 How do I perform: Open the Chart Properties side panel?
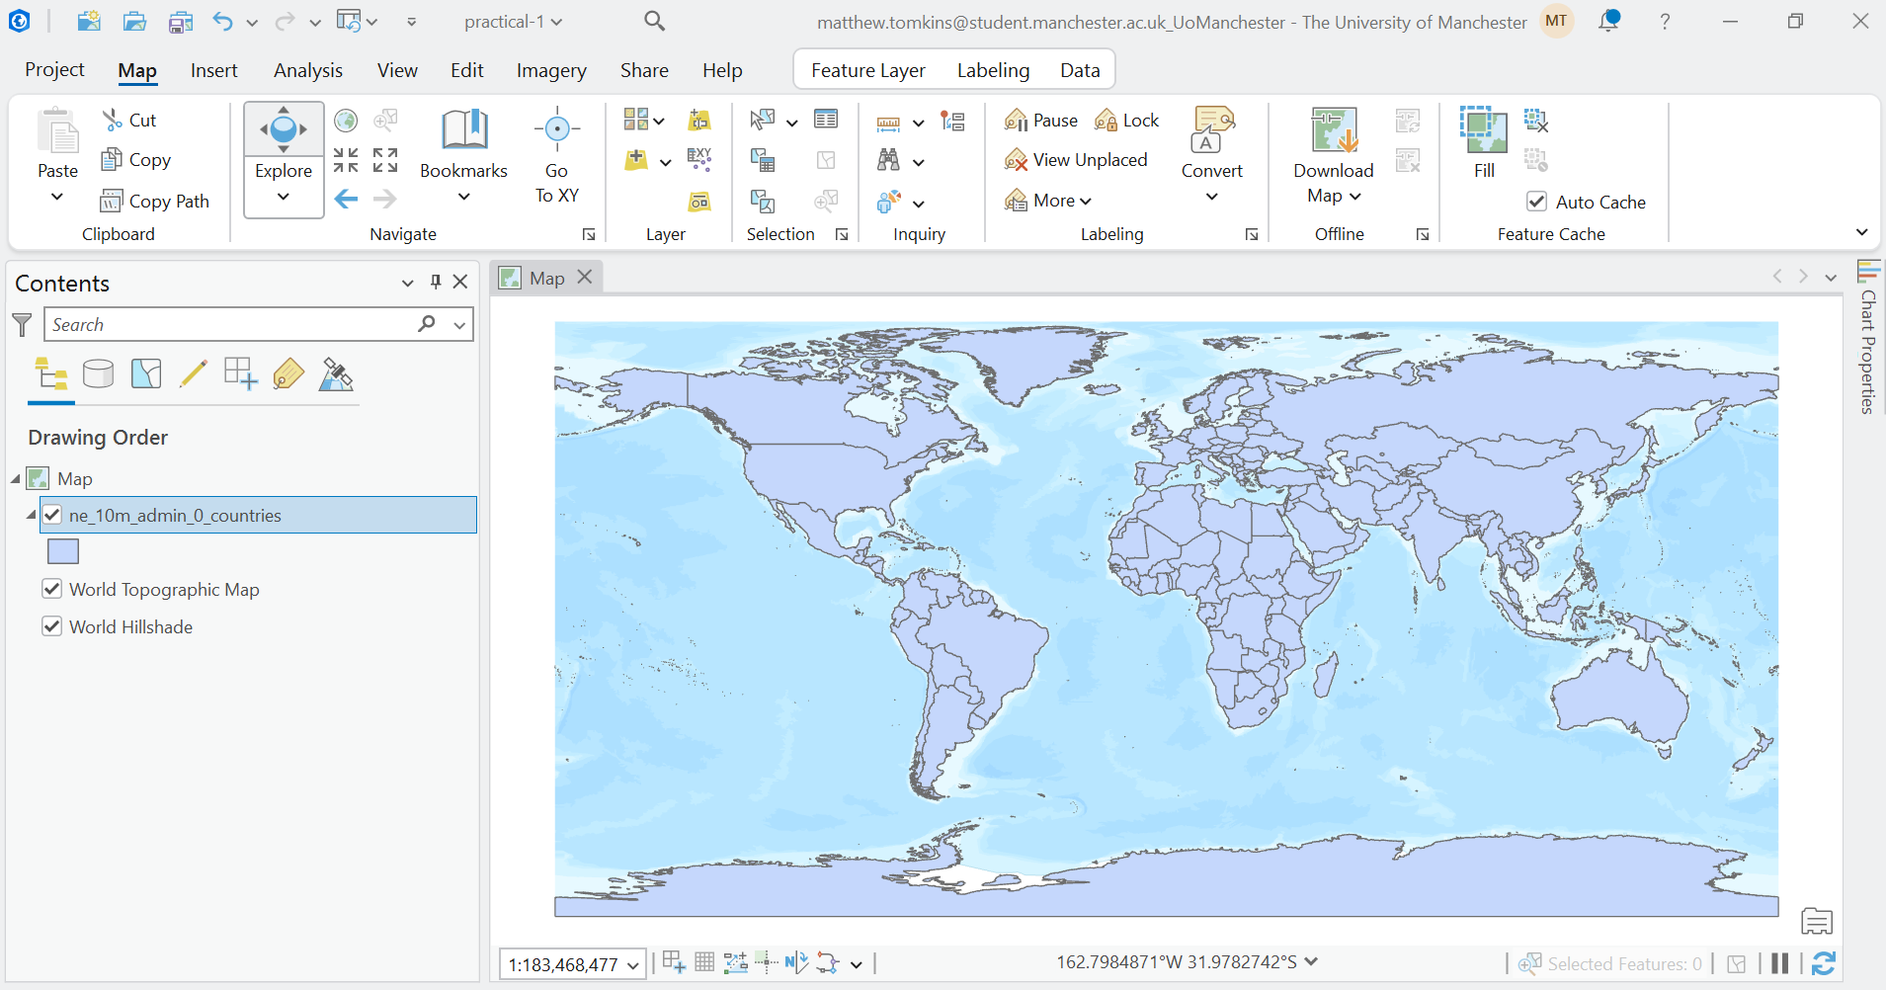coord(1867,337)
